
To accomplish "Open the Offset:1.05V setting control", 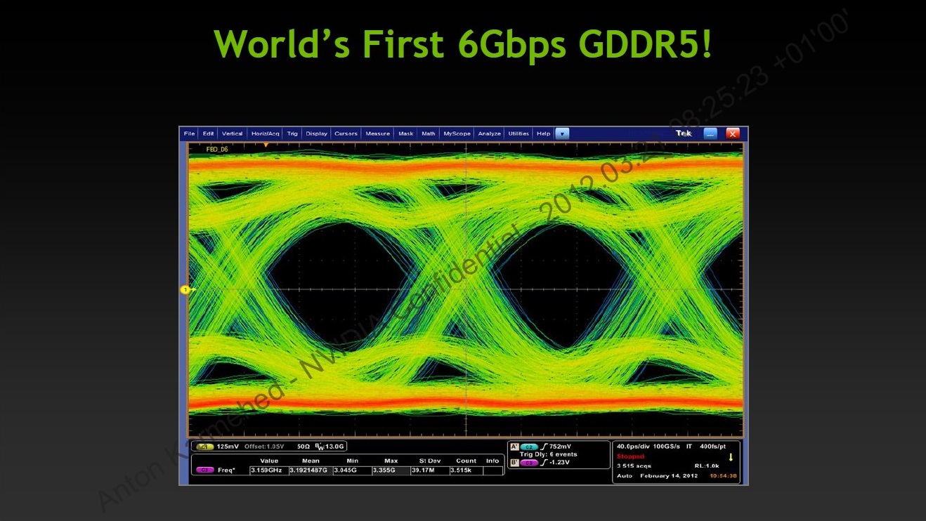I will click(263, 446).
